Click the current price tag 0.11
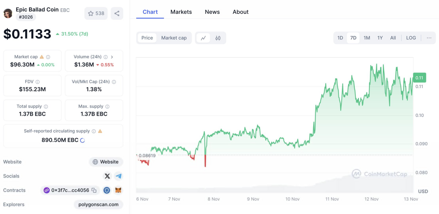439x214 pixels. coord(420,78)
